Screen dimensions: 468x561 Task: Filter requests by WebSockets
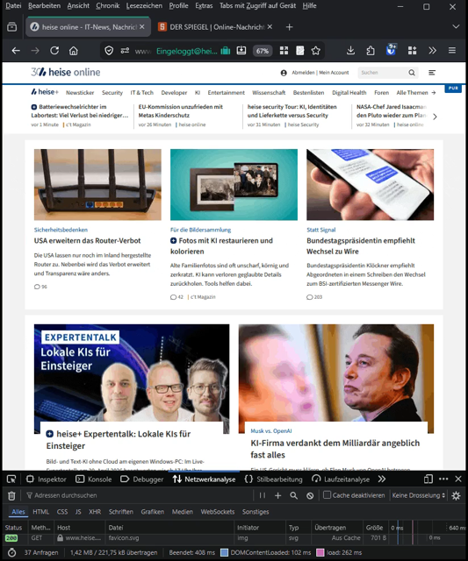tap(218, 512)
